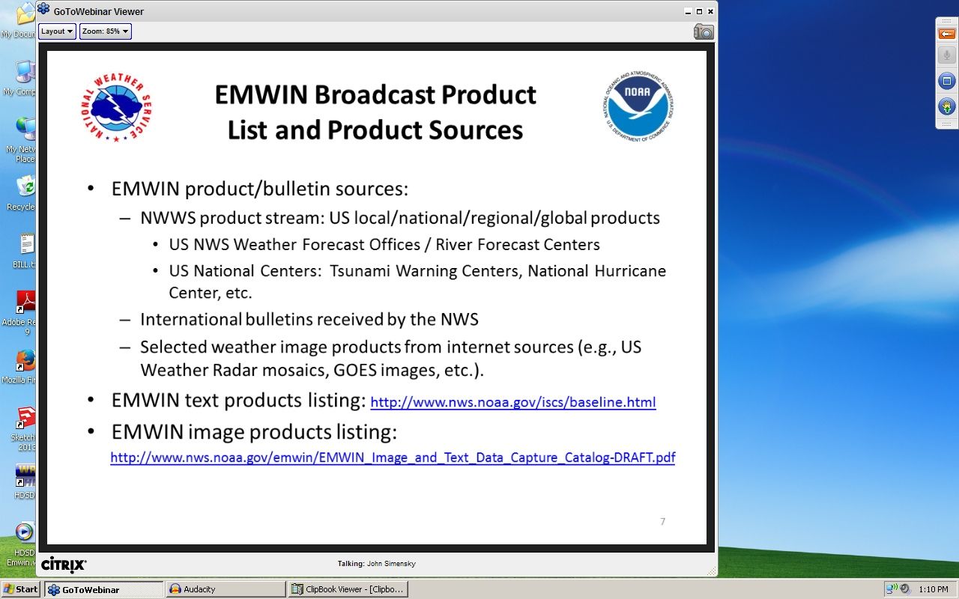Click the network connection system tray icon
Screen dimensions: 959x599
(x=891, y=589)
